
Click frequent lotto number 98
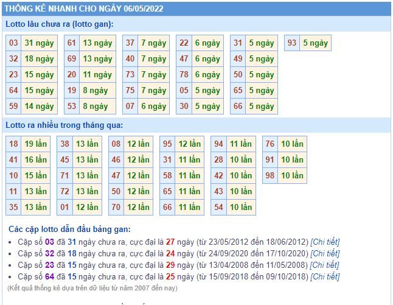click(270, 175)
